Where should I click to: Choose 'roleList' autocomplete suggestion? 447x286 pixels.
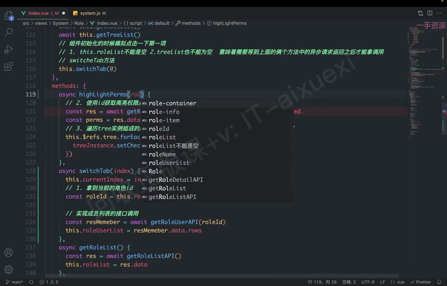click(217, 137)
